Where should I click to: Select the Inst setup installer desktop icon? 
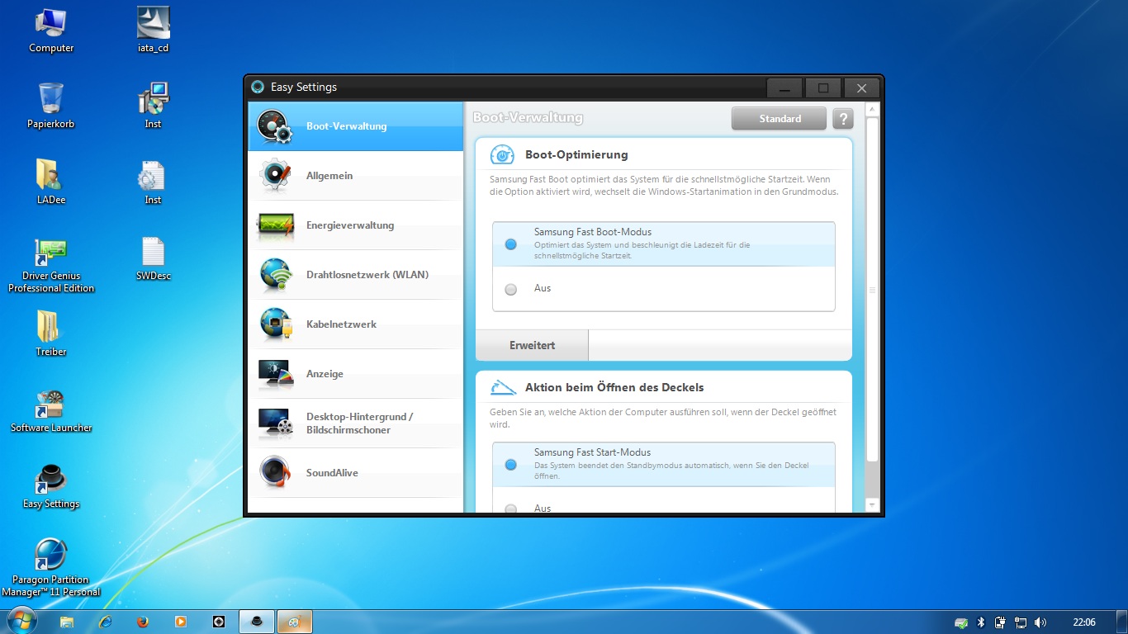click(154, 98)
